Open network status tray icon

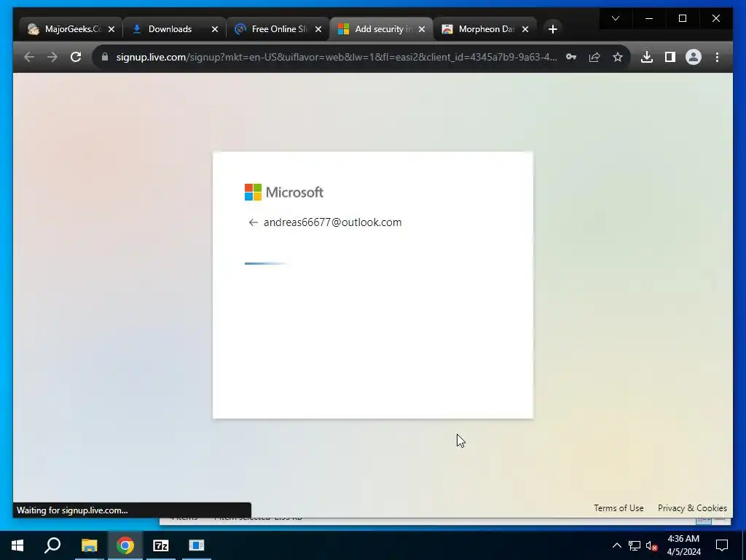[635, 545]
